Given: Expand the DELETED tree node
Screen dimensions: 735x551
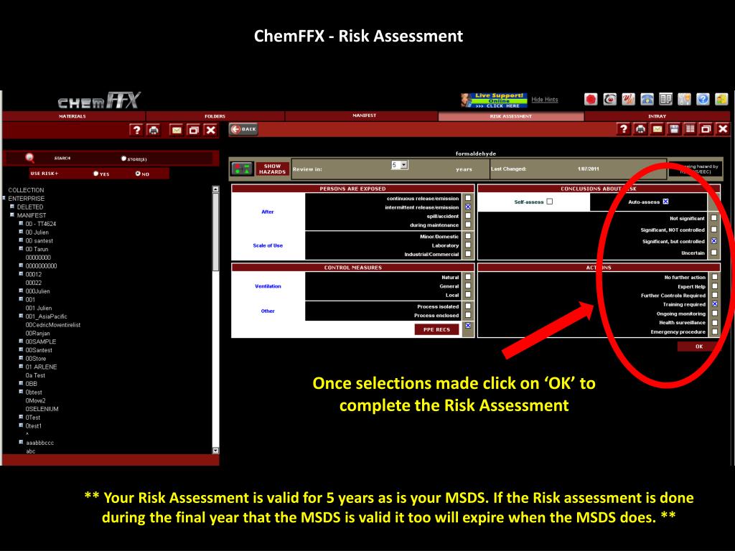Looking at the screenshot, I should coord(13,206).
